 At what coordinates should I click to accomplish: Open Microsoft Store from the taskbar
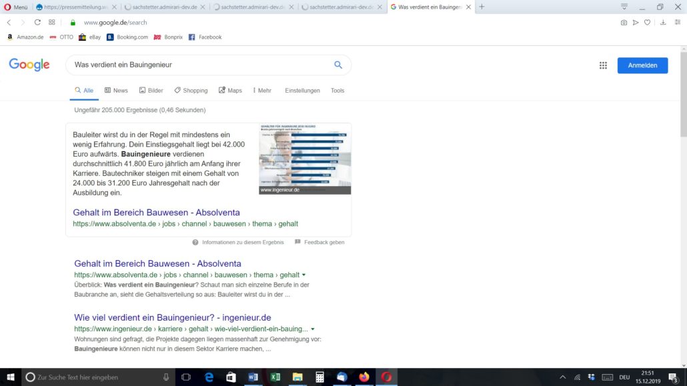pos(231,377)
